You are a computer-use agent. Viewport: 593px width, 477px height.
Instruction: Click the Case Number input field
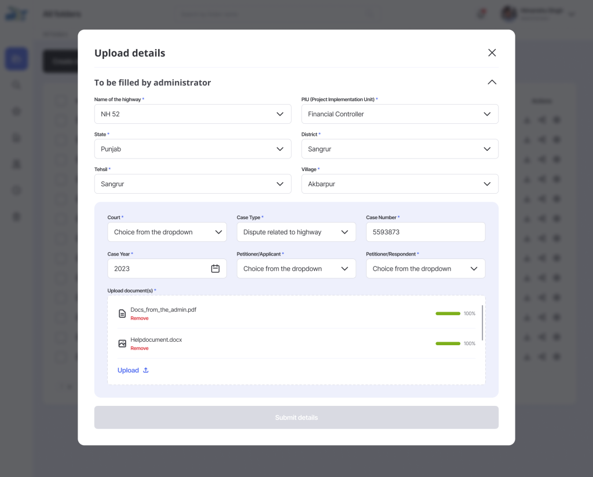(425, 232)
